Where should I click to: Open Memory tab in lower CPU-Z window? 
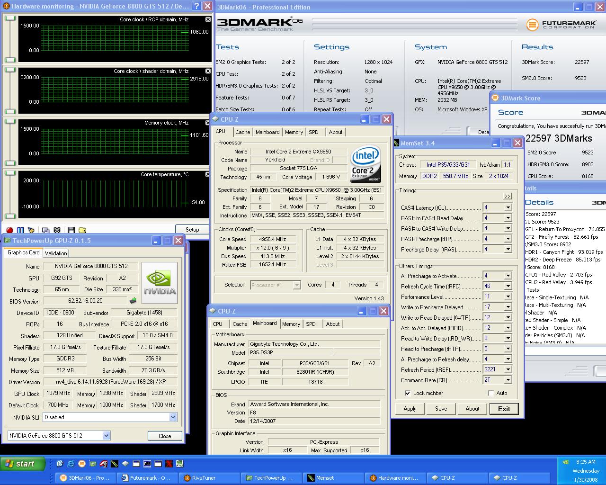(x=291, y=324)
